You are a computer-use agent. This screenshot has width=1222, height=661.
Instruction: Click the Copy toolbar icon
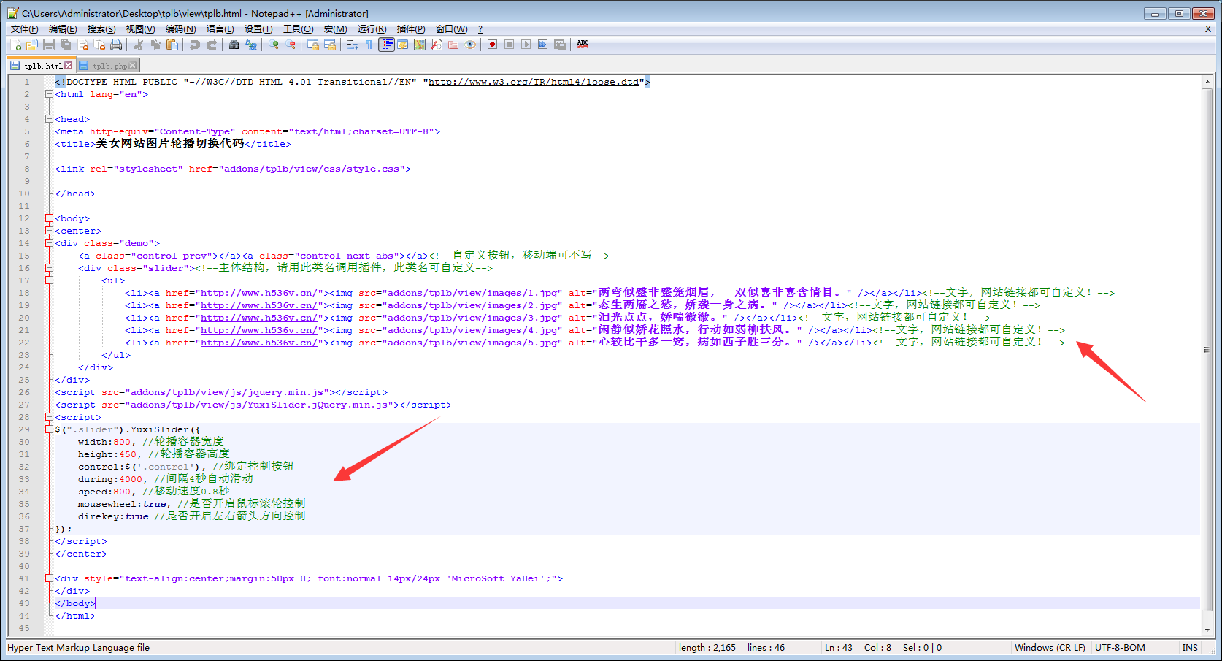click(x=155, y=45)
